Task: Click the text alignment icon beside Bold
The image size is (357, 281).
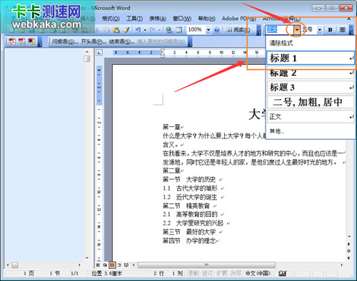Action: [x=342, y=30]
